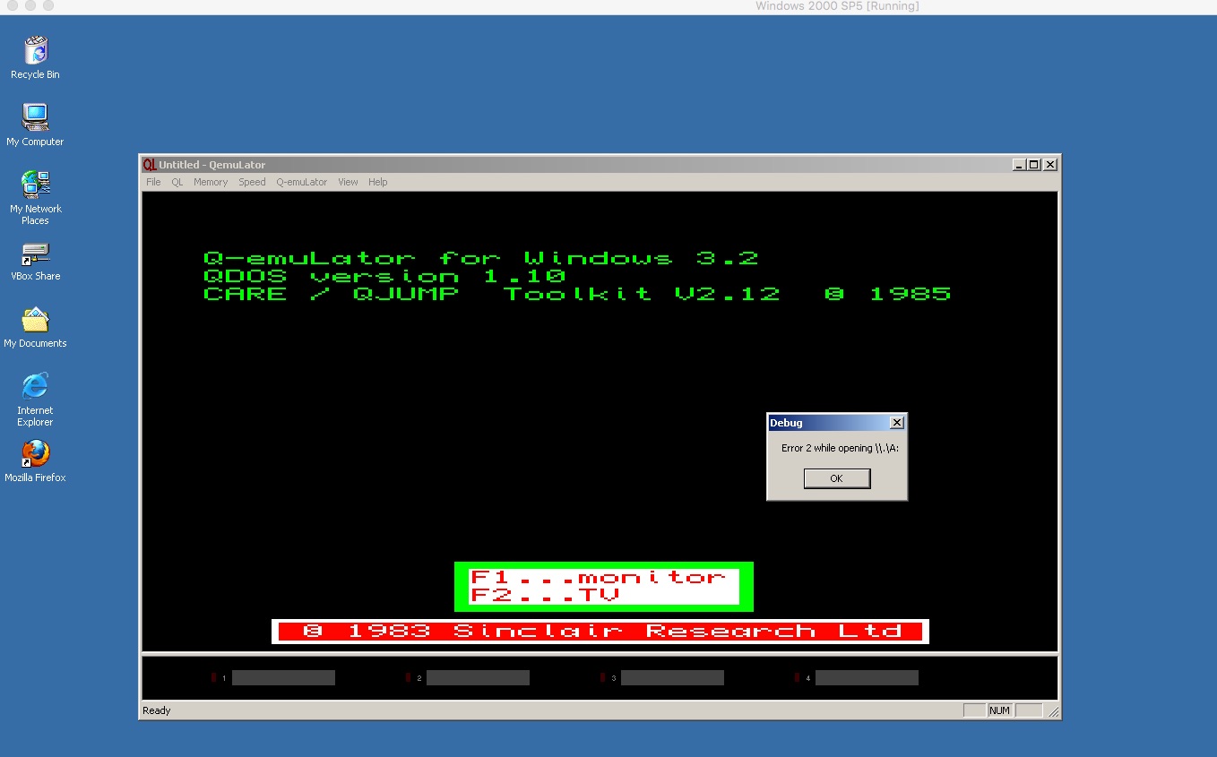This screenshot has height=757, width=1217.
Task: Click microdrive slot 3 bar
Action: (672, 678)
